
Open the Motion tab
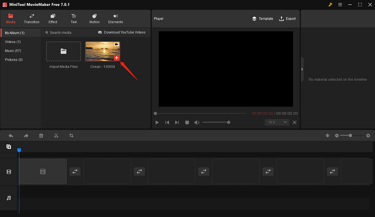pos(94,19)
